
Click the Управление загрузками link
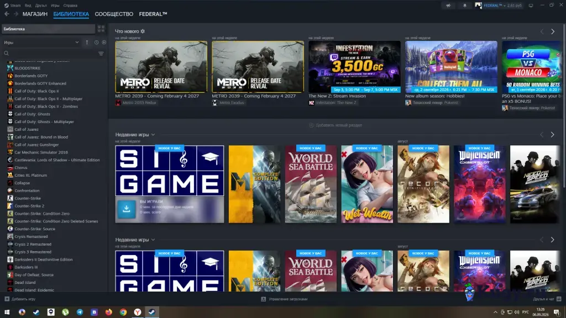point(288,299)
